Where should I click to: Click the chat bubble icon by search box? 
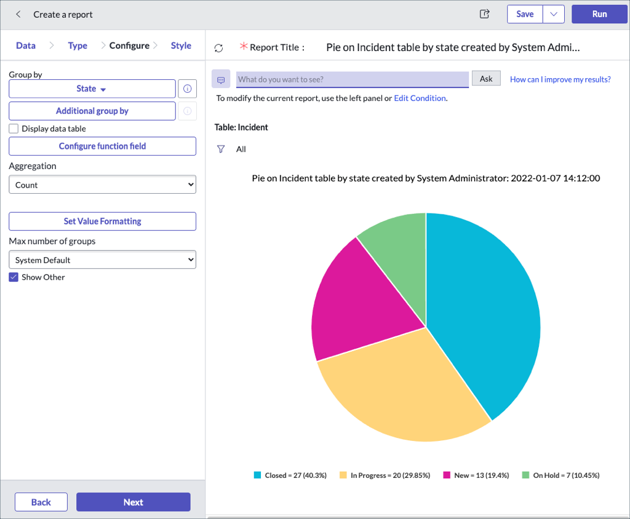point(221,79)
